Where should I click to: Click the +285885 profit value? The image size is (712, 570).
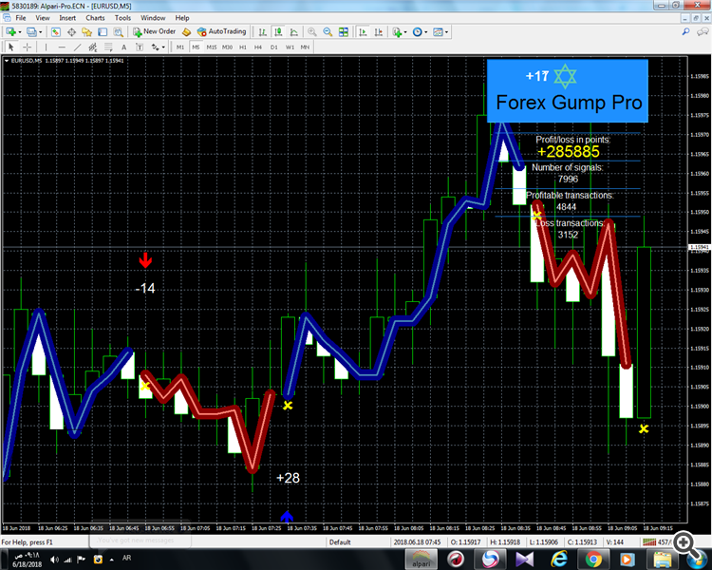point(568,152)
